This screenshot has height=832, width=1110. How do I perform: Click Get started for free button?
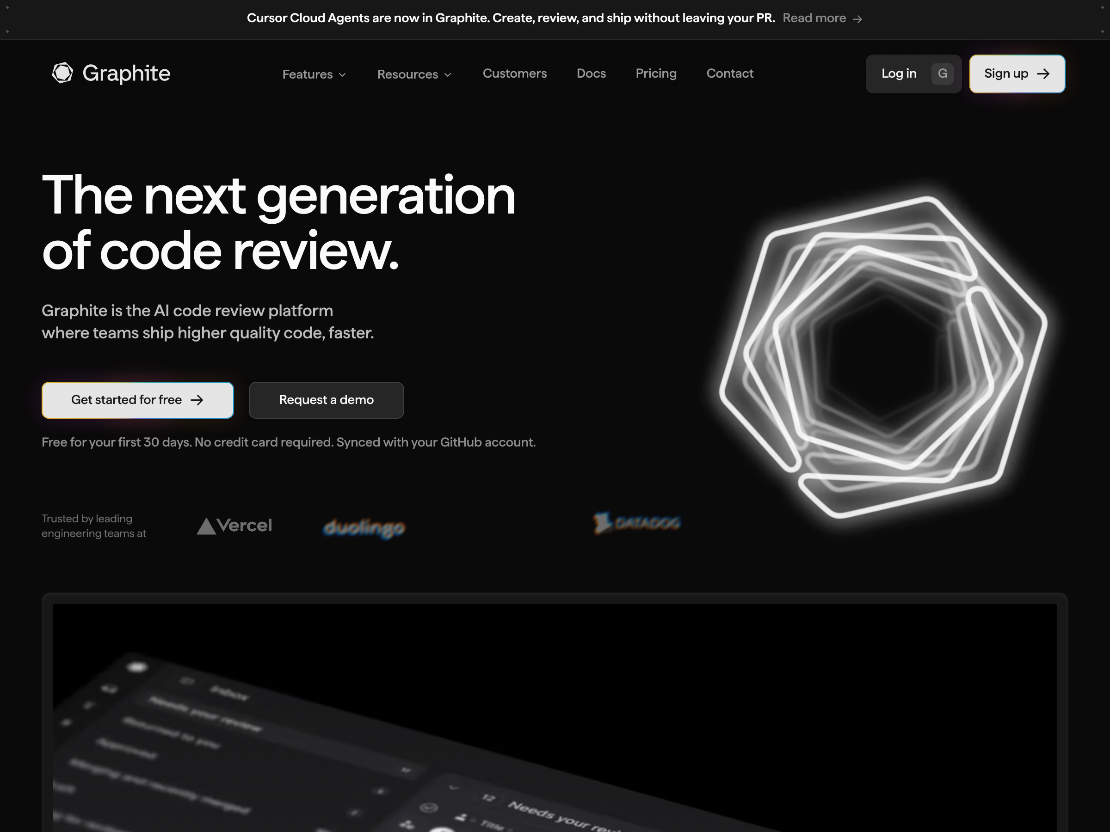pos(137,400)
